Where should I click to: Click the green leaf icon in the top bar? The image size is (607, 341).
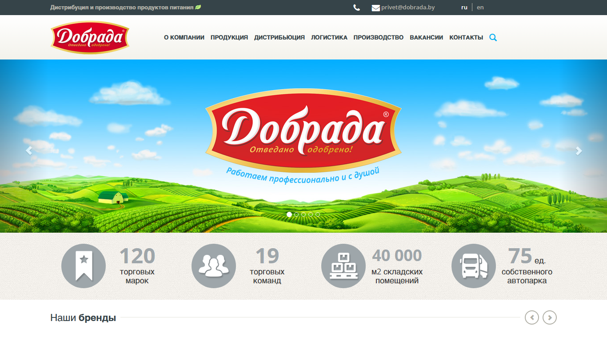coord(198,7)
